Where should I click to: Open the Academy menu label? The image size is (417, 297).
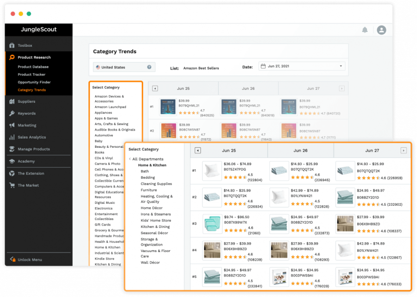[x=26, y=161]
